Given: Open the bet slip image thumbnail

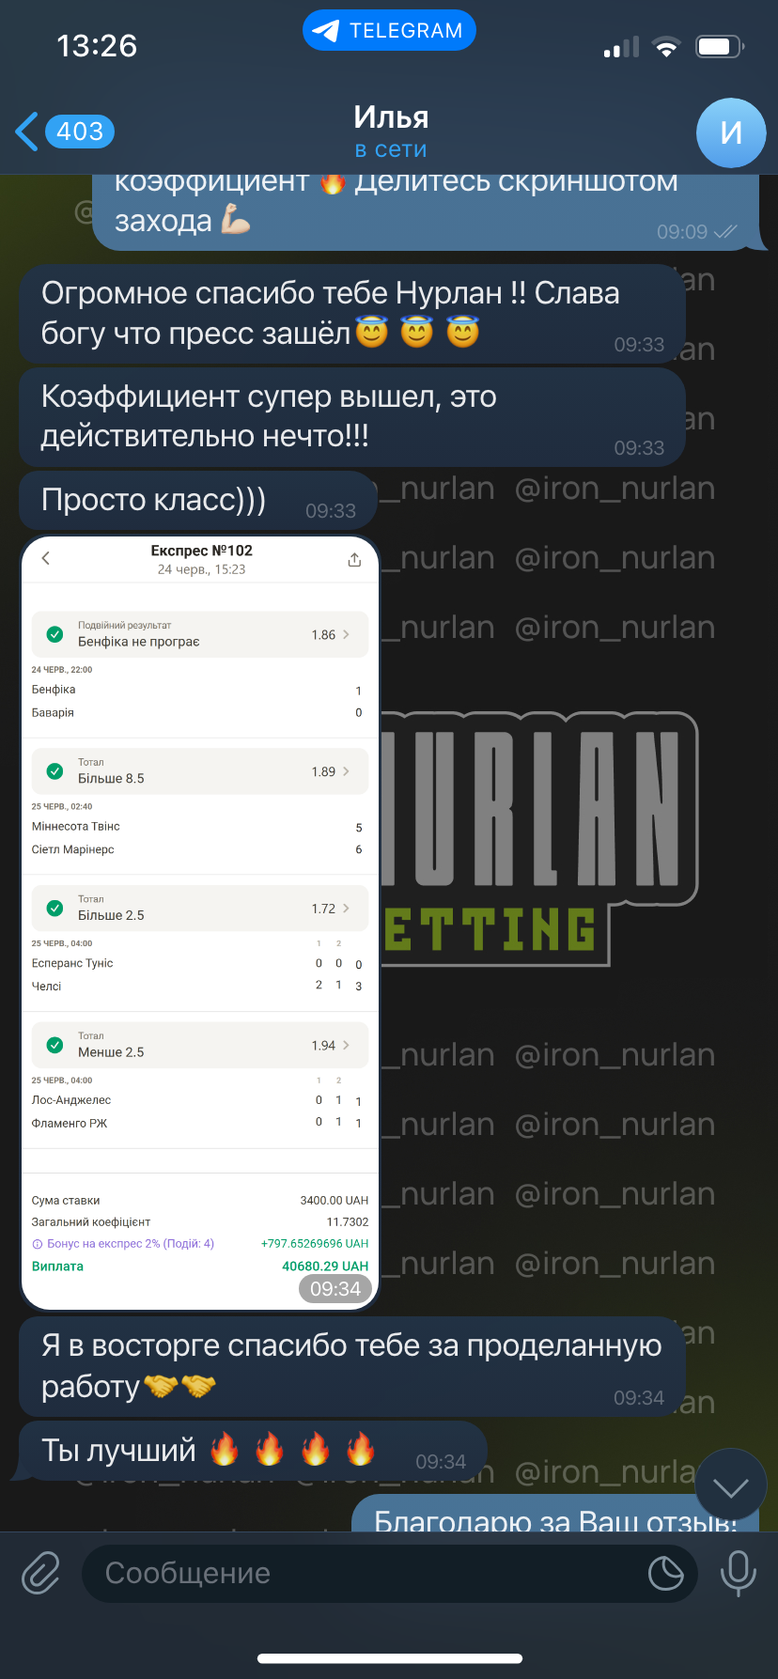Looking at the screenshot, I should (x=200, y=923).
